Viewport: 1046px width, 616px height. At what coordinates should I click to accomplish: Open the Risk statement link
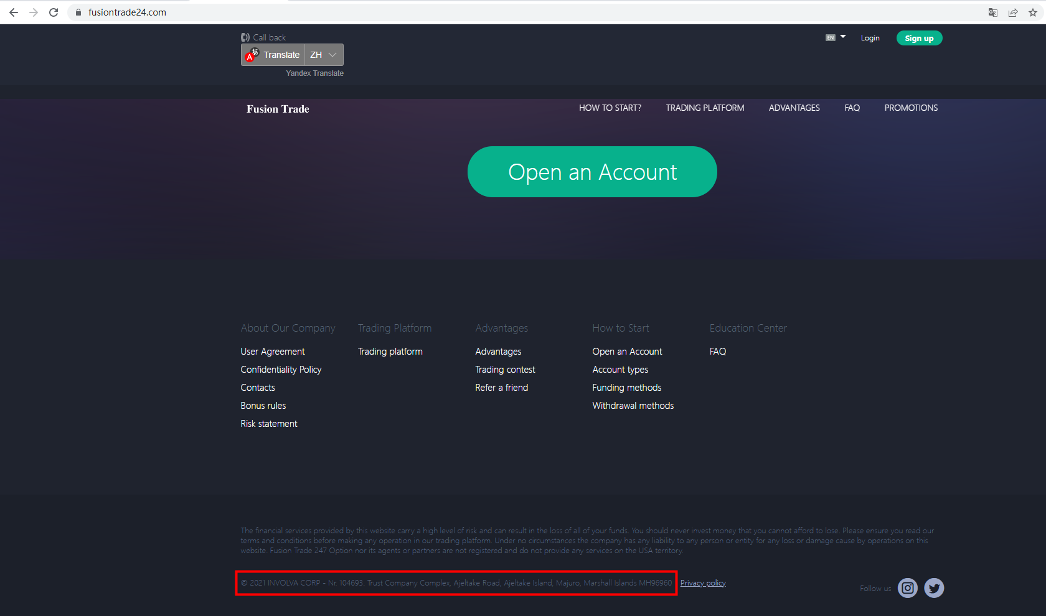click(269, 424)
